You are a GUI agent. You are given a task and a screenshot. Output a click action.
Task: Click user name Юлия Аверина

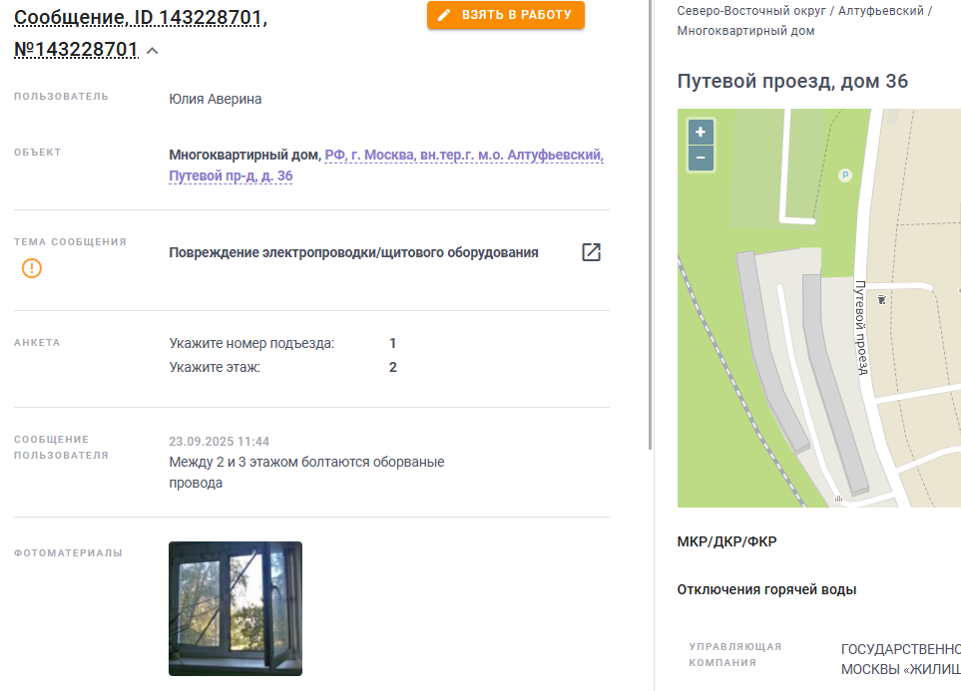[216, 100]
